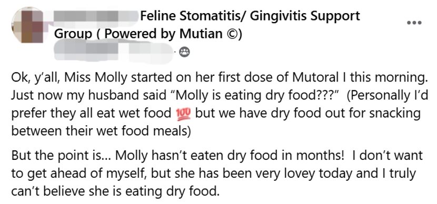This screenshot has width=437, height=204.
Task: Click the text "prefer they all eat wet food"
Action: pos(92,114)
